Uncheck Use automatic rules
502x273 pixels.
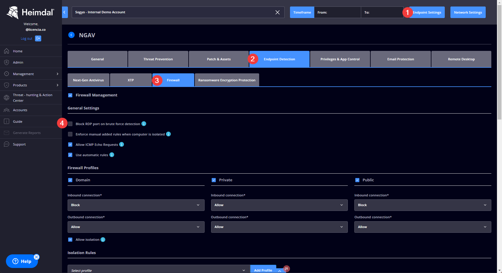point(70,155)
